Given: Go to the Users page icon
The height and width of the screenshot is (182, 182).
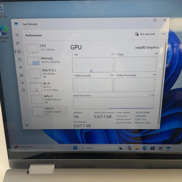Looking at the screenshot, I should [x=21, y=75].
